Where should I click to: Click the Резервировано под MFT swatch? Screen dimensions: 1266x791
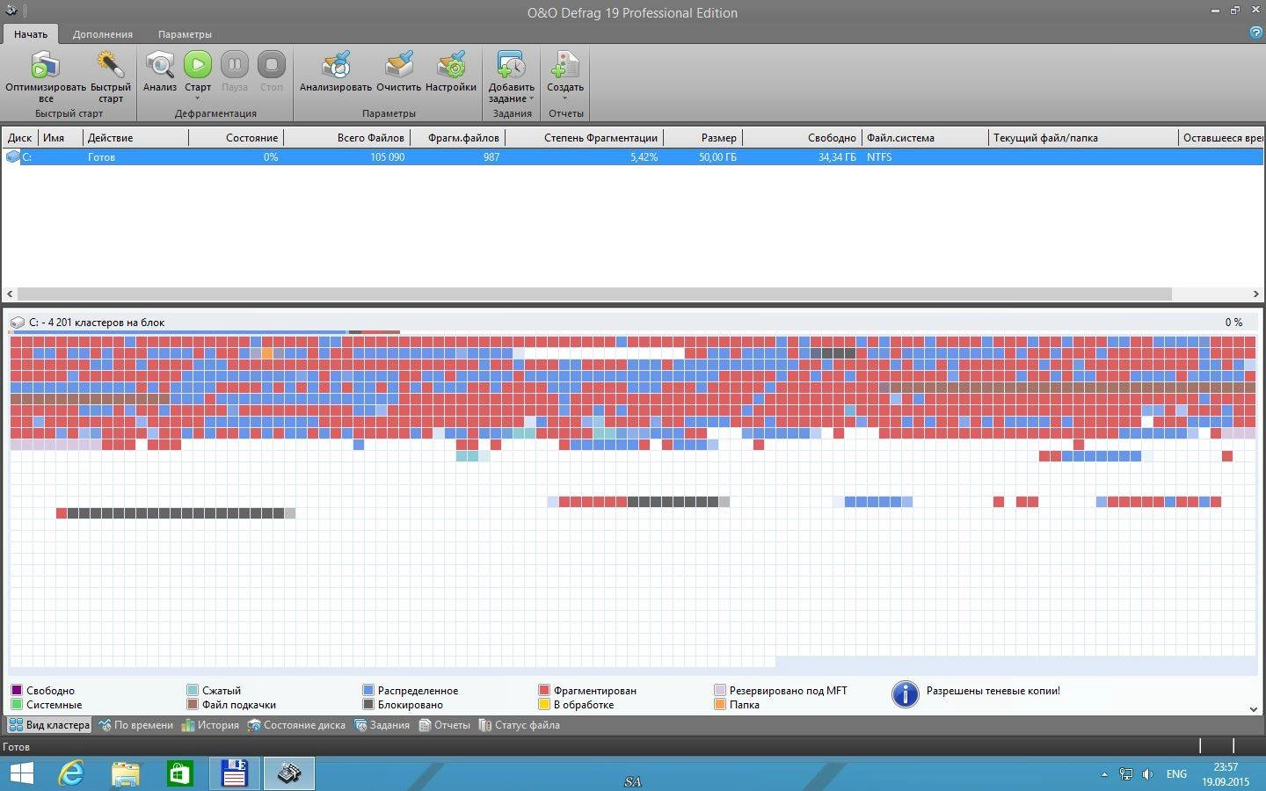(720, 691)
